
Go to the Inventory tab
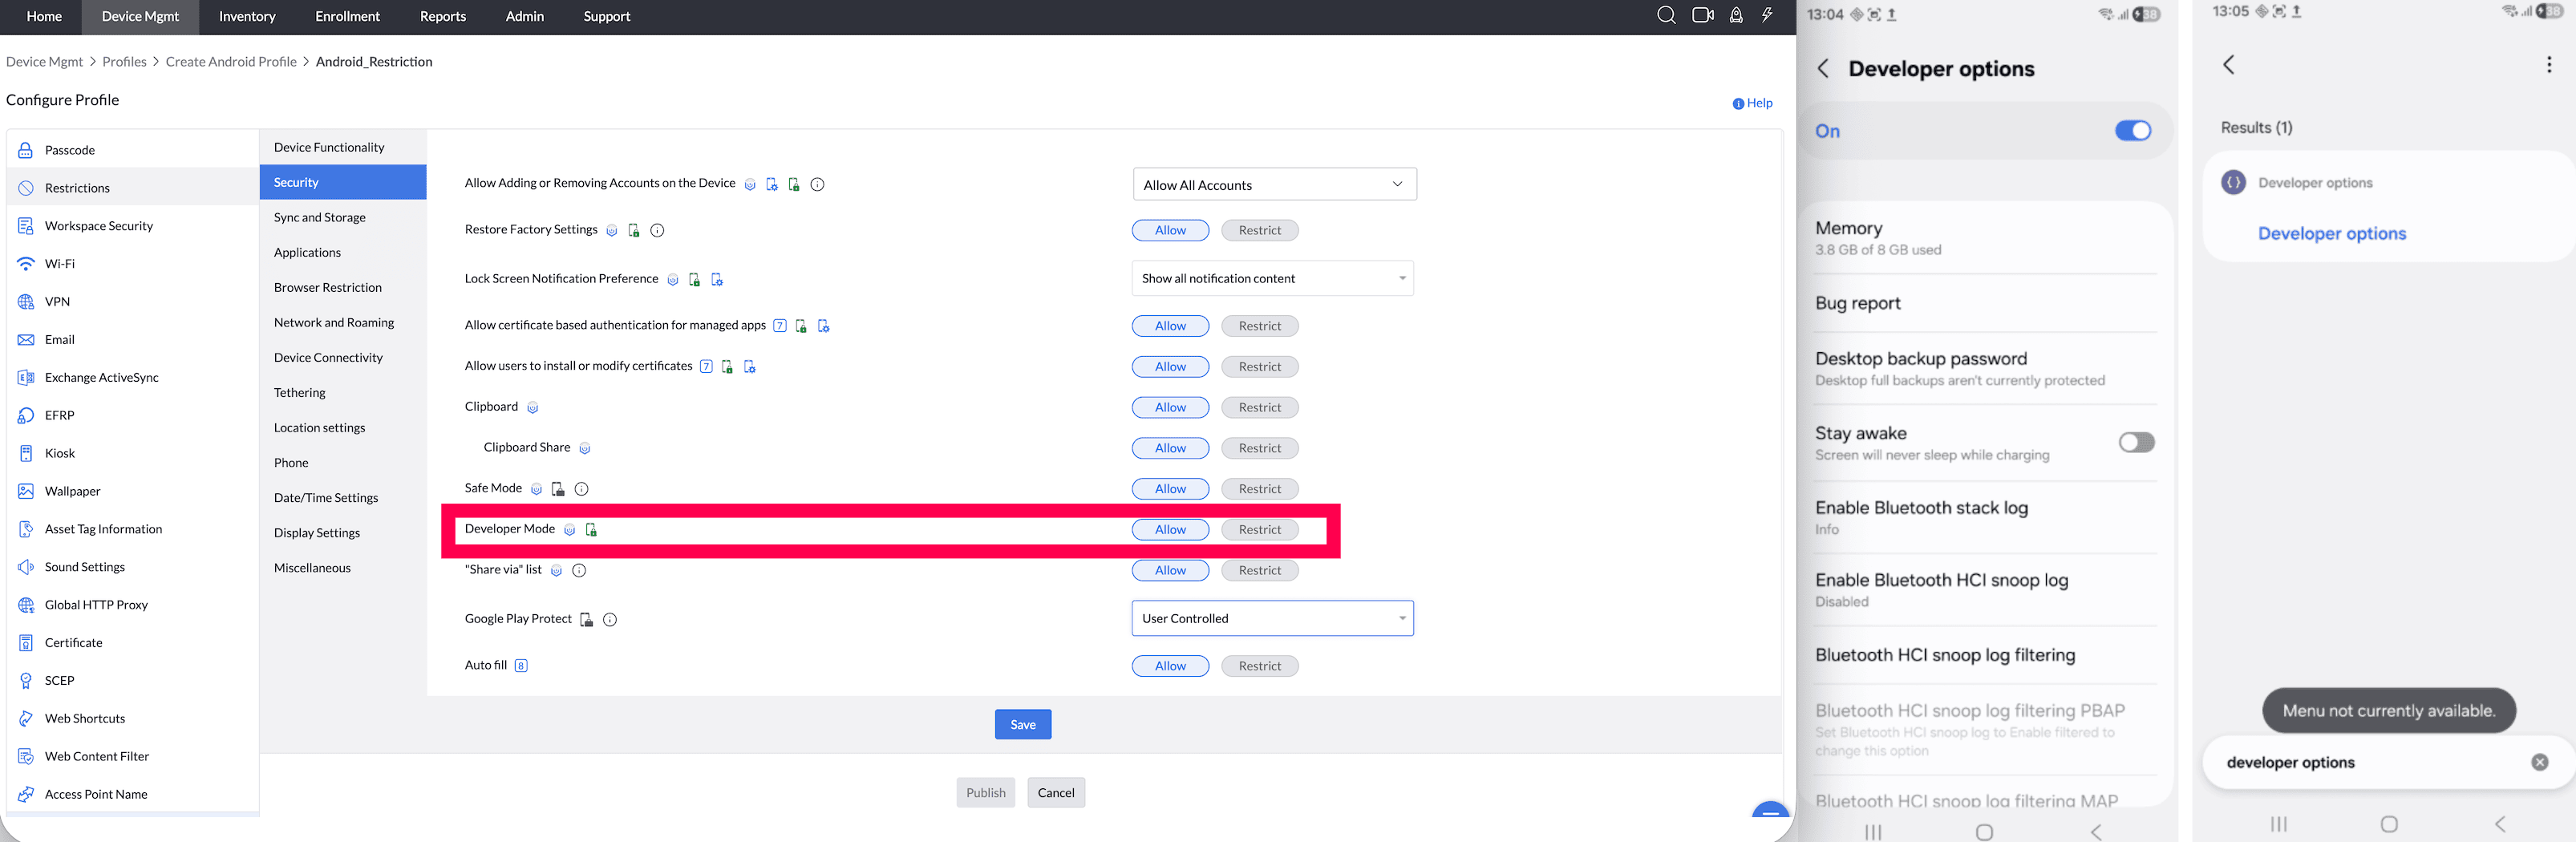(247, 17)
